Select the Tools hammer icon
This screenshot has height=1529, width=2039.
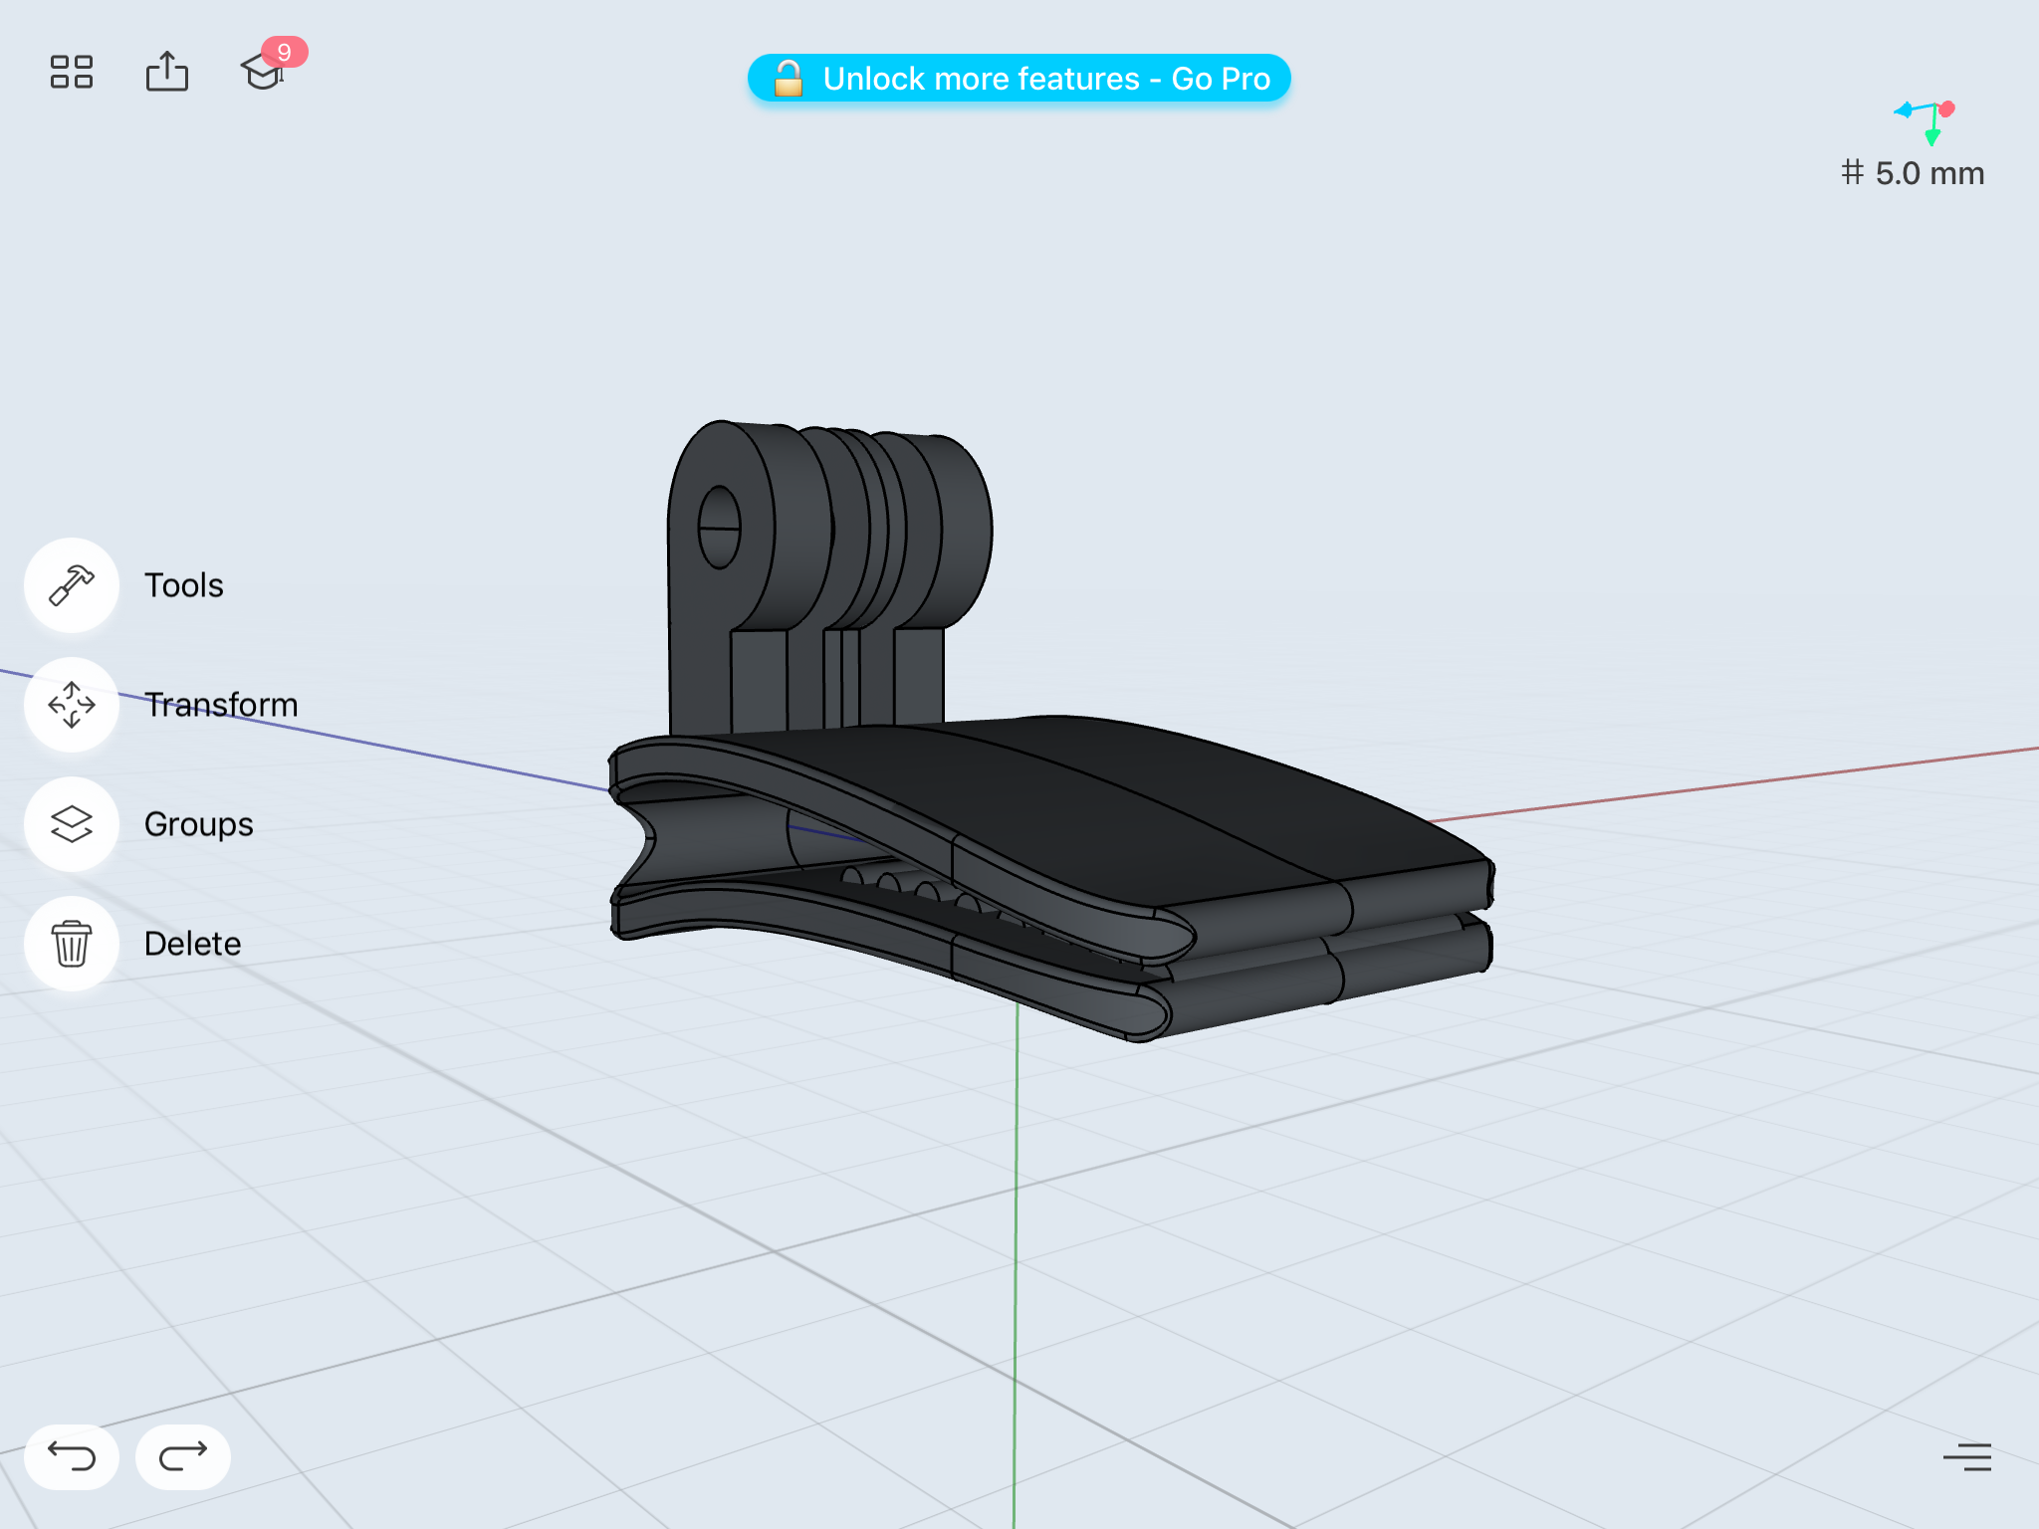72,585
